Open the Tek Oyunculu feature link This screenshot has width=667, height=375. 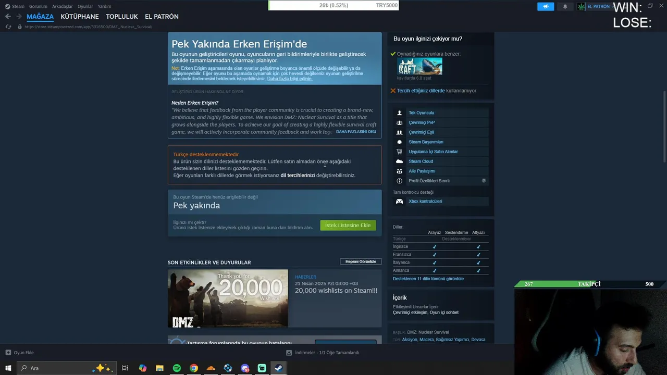[421, 113]
